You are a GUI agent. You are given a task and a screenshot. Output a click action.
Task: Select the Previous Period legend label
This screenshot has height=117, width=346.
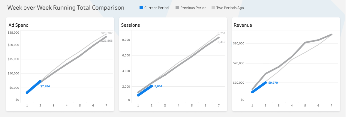click(x=193, y=8)
